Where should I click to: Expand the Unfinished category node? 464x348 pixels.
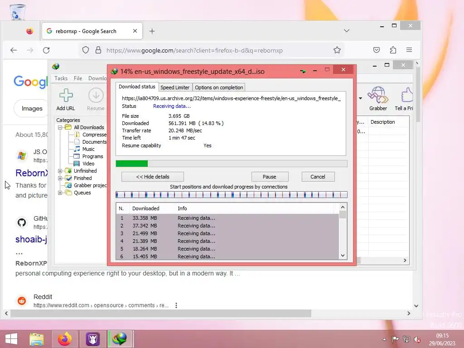pos(60,171)
